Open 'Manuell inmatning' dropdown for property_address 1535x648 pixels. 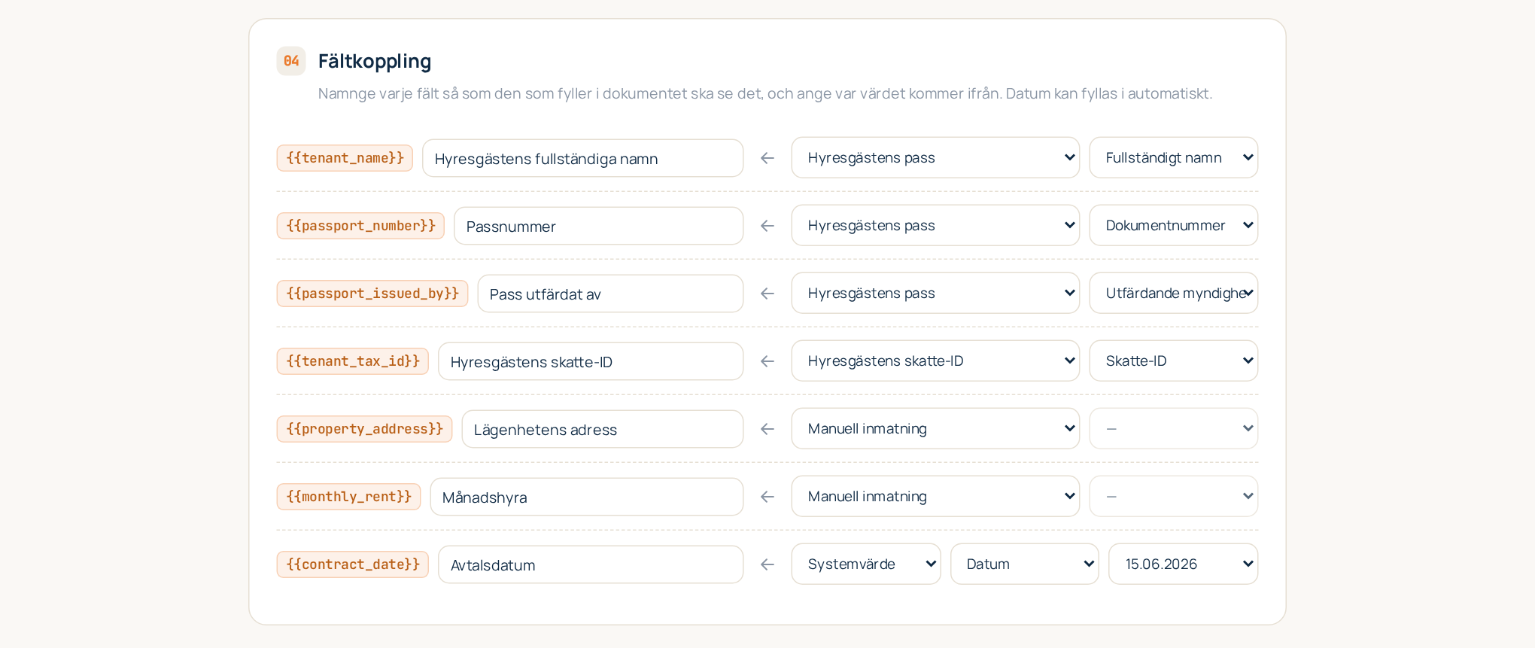coord(935,428)
